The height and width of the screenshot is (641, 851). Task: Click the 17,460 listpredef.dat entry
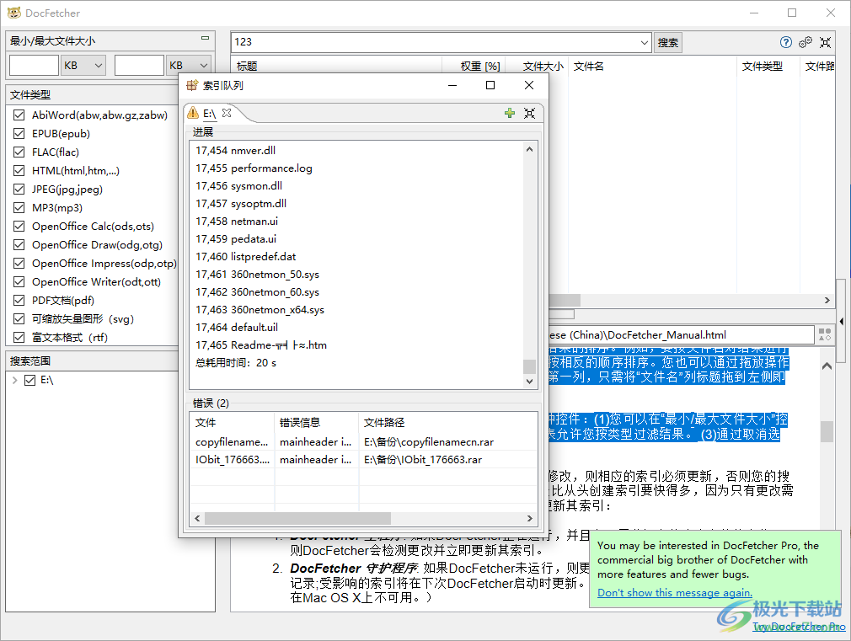[246, 257]
